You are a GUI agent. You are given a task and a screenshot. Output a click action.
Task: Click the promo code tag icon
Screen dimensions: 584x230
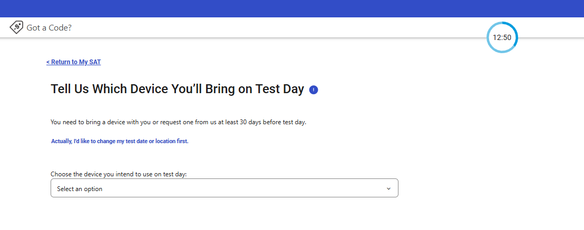(x=16, y=27)
